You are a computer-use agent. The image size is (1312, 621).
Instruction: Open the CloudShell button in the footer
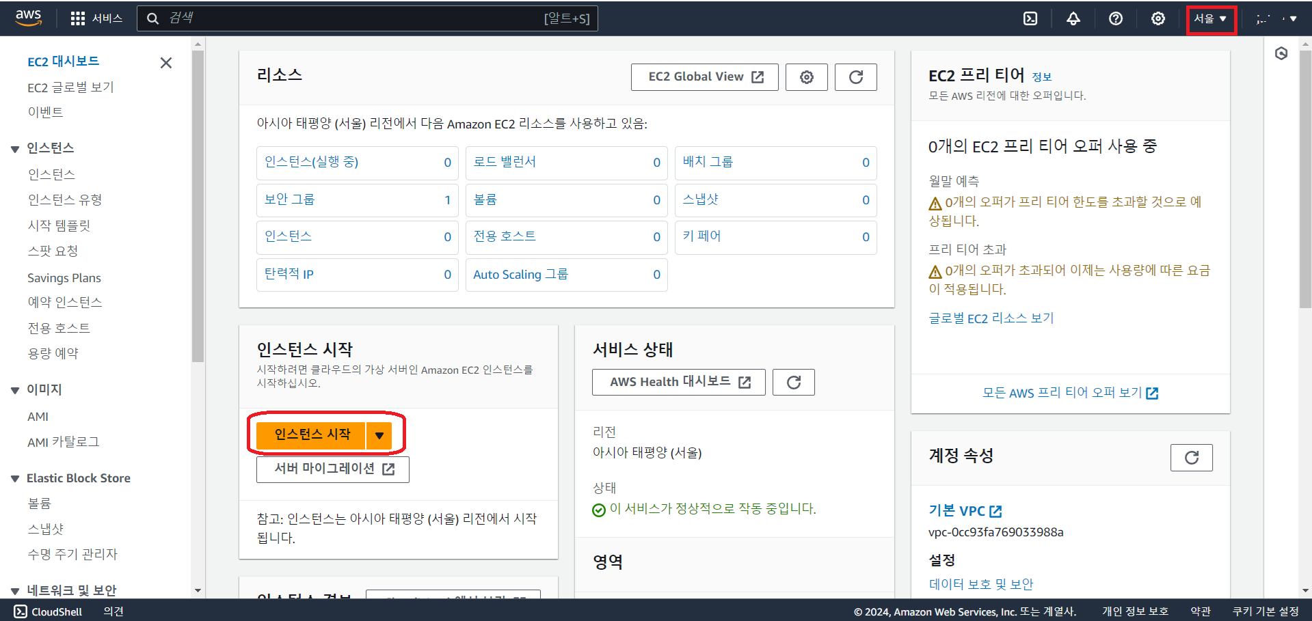click(49, 611)
